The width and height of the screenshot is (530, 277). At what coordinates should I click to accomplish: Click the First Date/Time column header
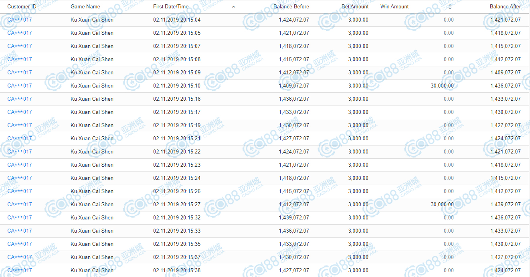(171, 6)
